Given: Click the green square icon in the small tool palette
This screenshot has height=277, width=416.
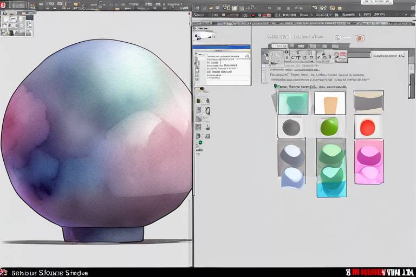Looking at the screenshot, I should pyautogui.click(x=198, y=101).
